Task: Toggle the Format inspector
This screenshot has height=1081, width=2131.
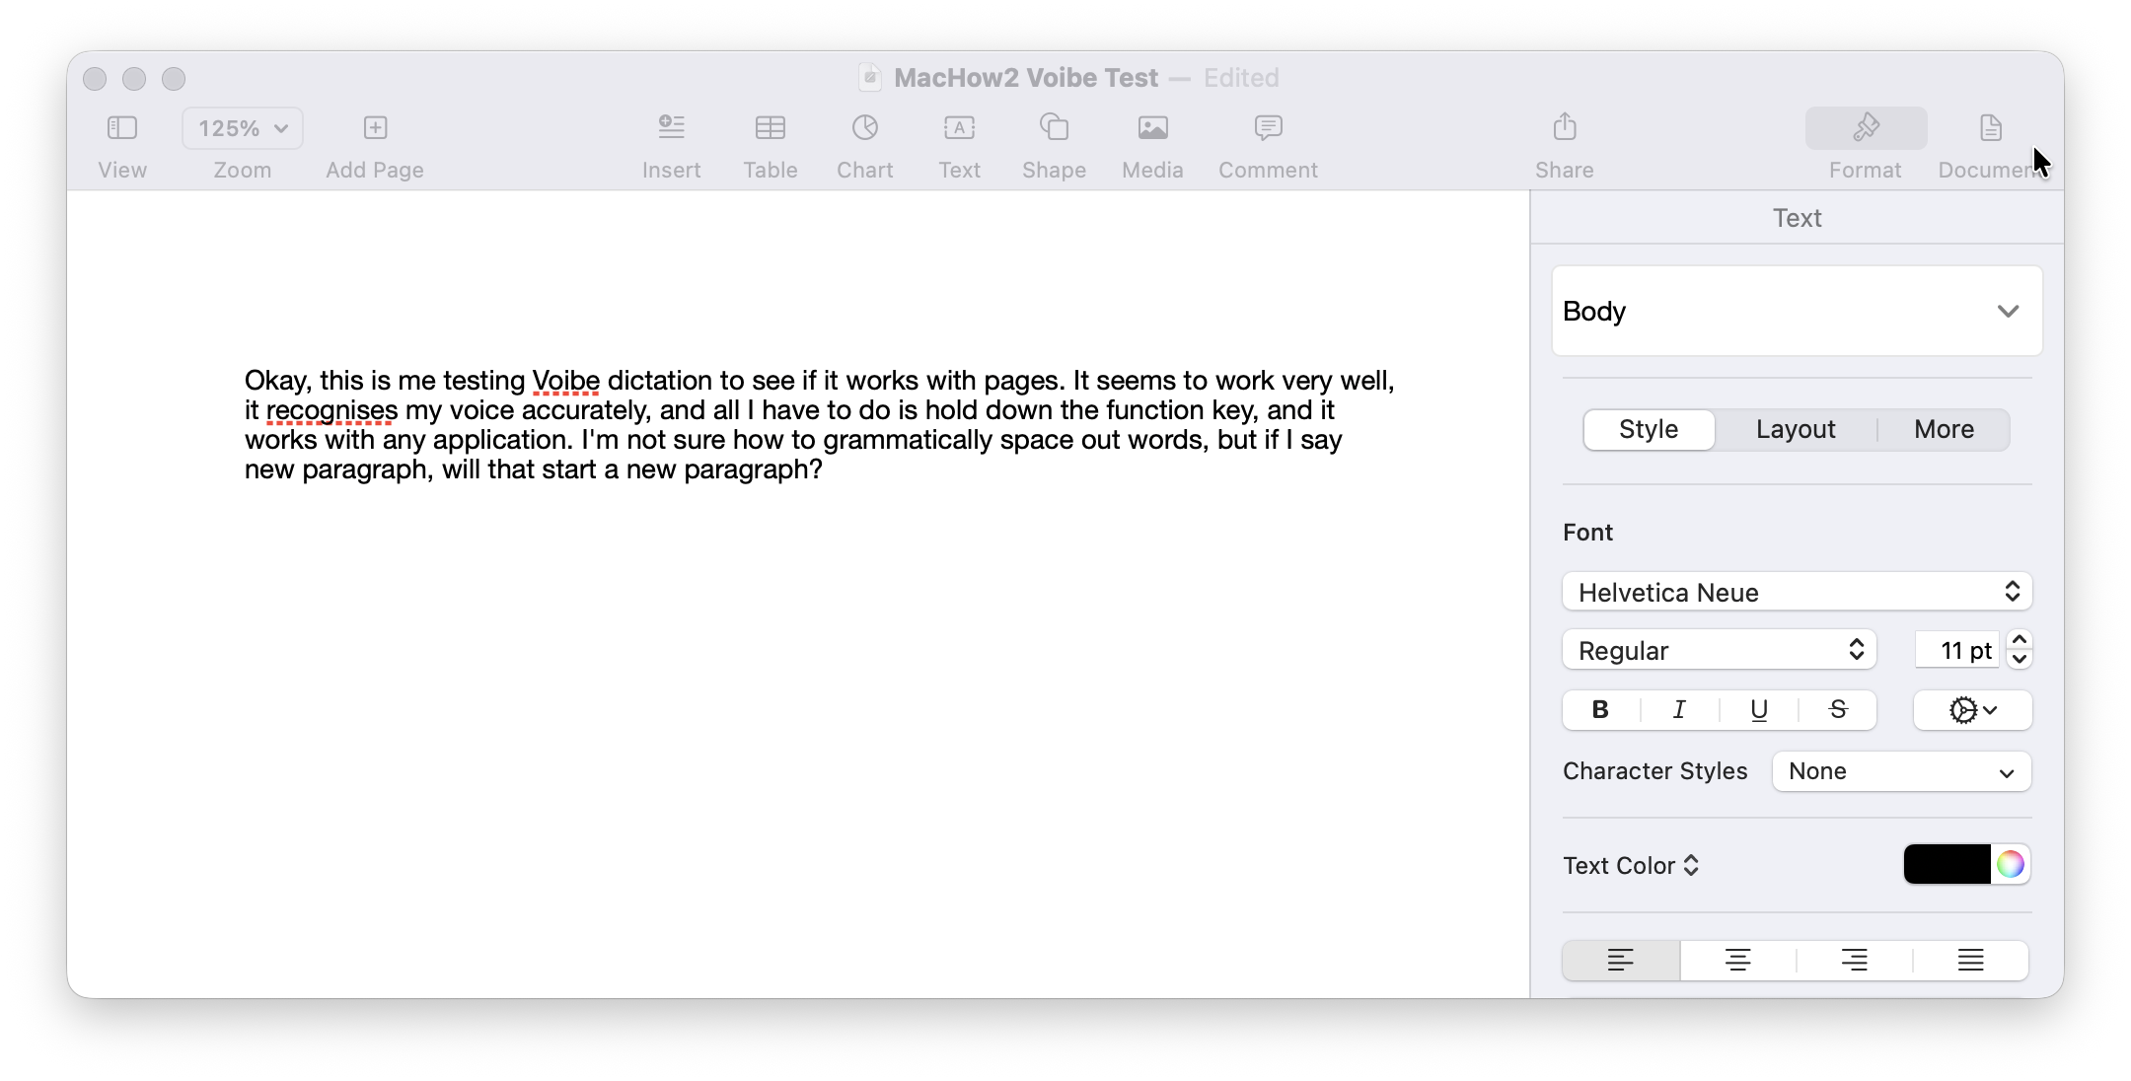Action: pos(1866,128)
